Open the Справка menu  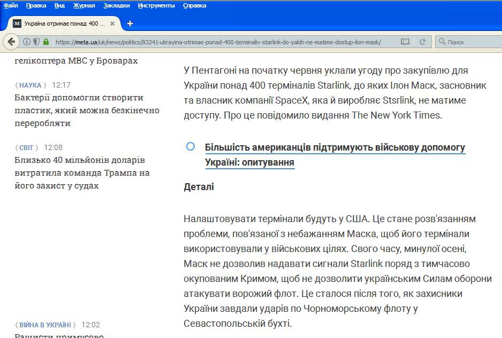pos(195,5)
